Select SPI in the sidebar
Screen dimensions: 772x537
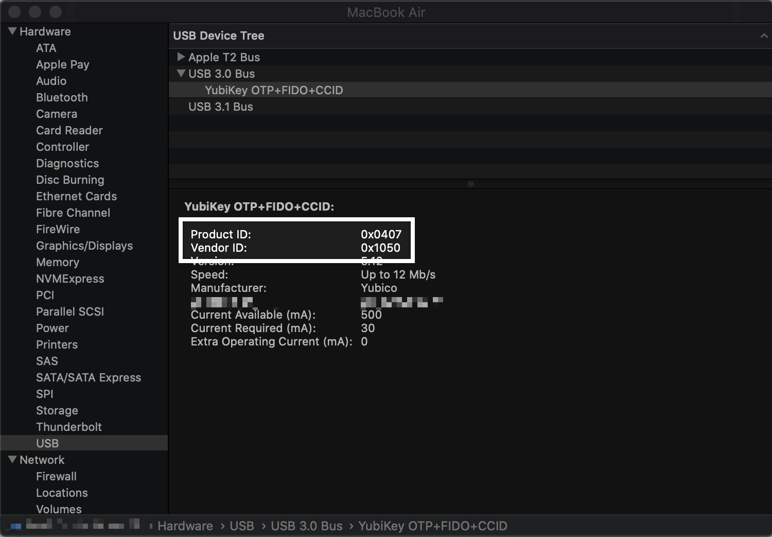point(45,394)
